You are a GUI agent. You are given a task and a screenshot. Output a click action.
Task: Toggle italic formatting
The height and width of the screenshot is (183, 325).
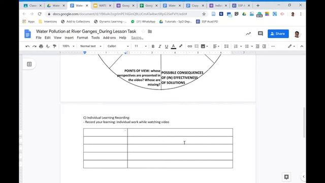(x=159, y=46)
